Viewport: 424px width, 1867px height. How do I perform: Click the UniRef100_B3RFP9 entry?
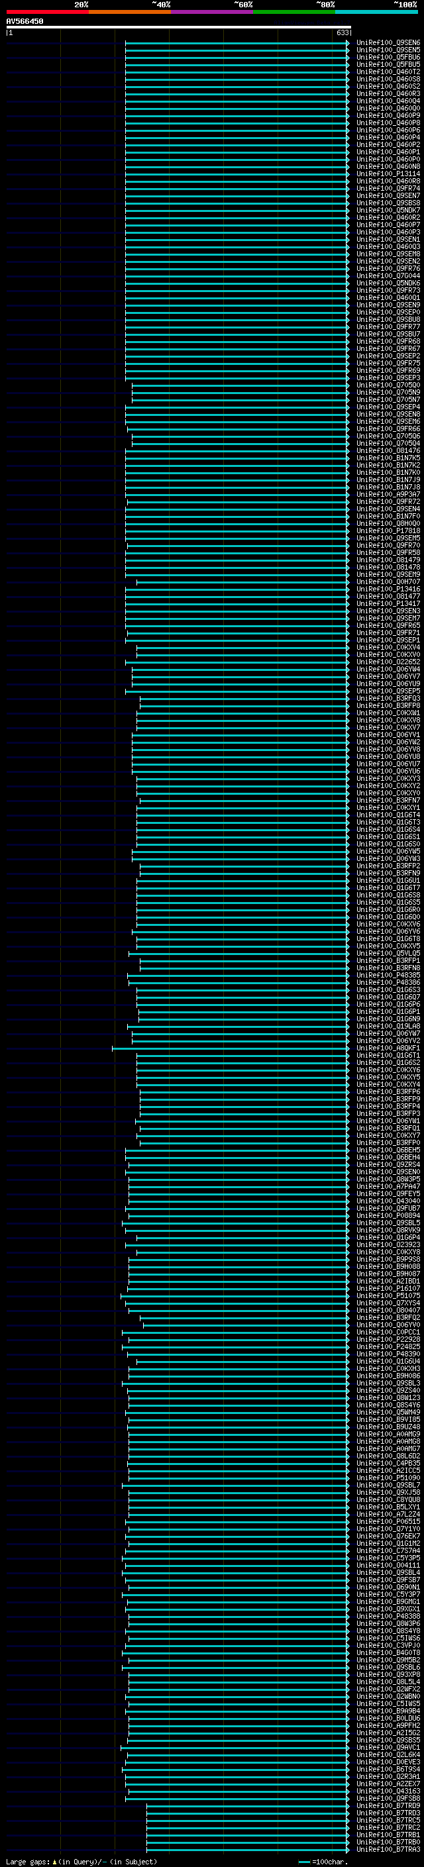[x=388, y=1099]
